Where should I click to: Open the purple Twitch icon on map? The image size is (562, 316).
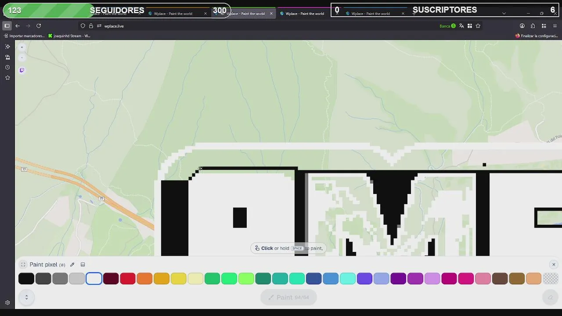[x=22, y=70]
